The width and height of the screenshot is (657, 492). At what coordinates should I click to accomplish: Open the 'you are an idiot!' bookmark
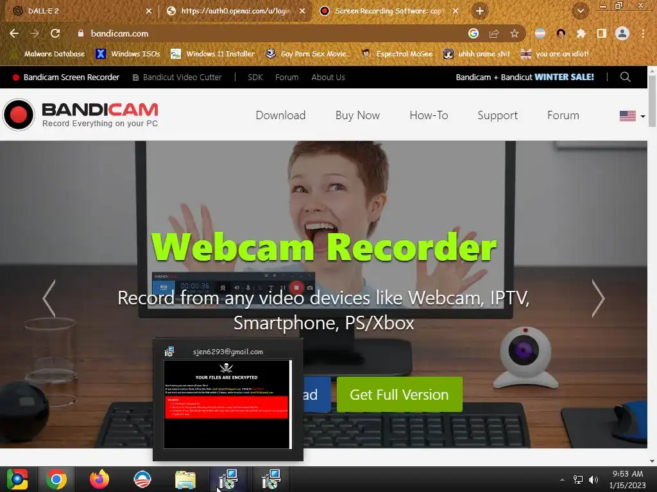click(555, 54)
